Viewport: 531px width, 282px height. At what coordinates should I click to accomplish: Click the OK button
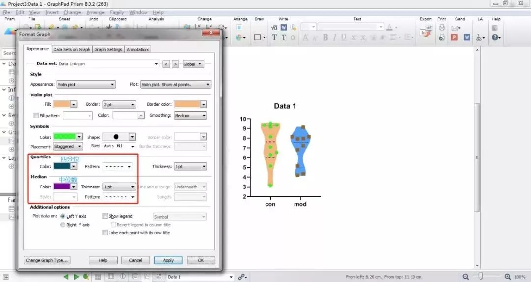[201, 260]
